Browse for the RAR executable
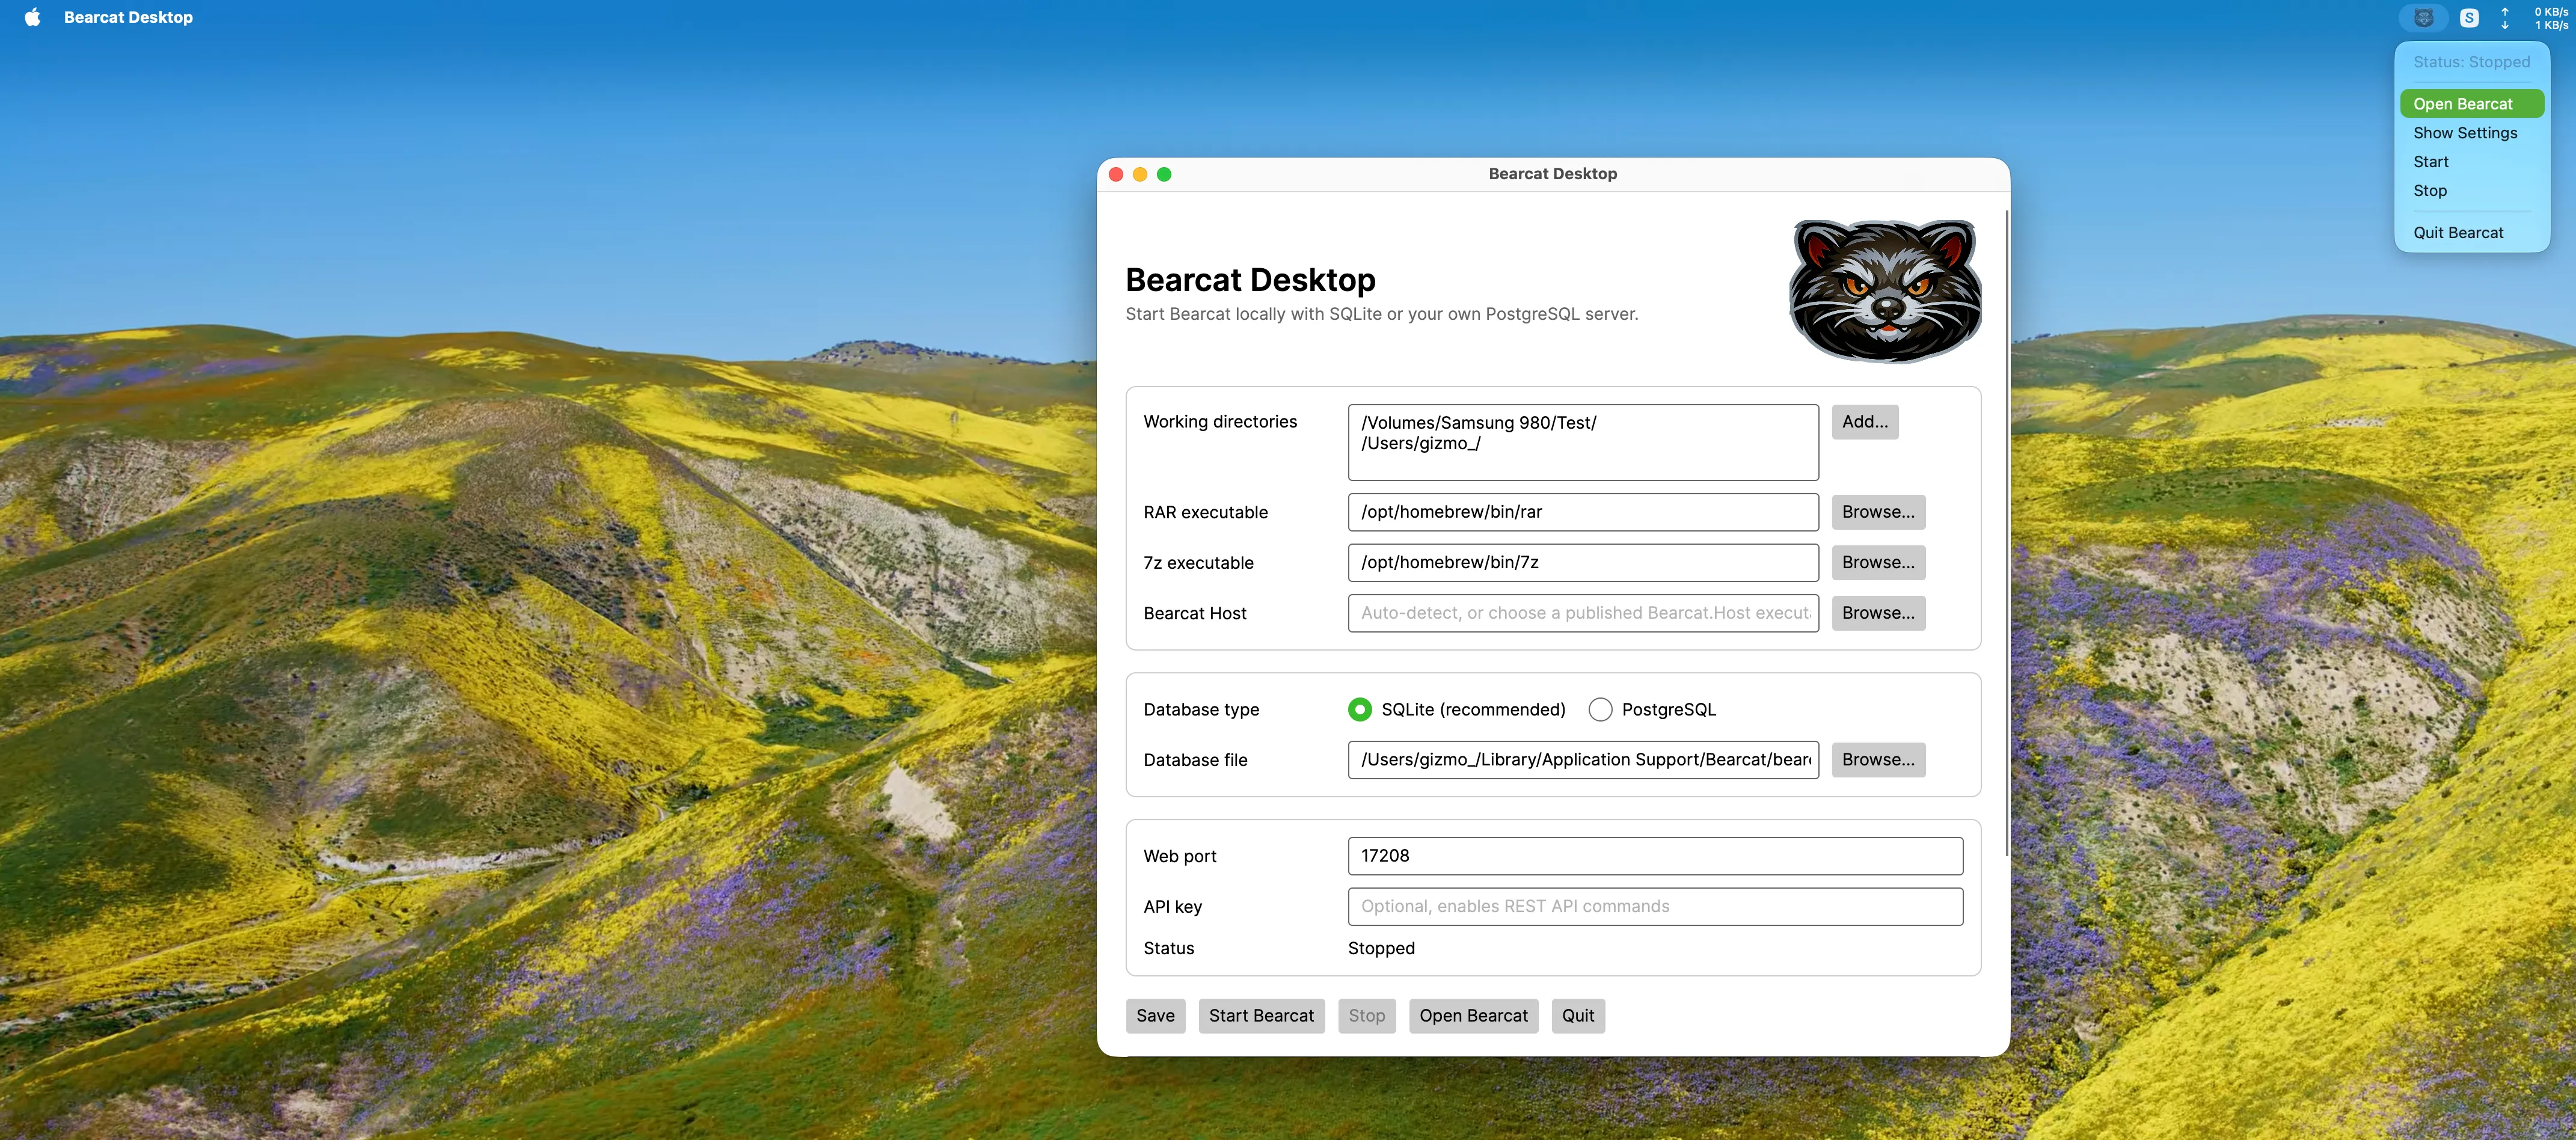 click(x=1878, y=512)
